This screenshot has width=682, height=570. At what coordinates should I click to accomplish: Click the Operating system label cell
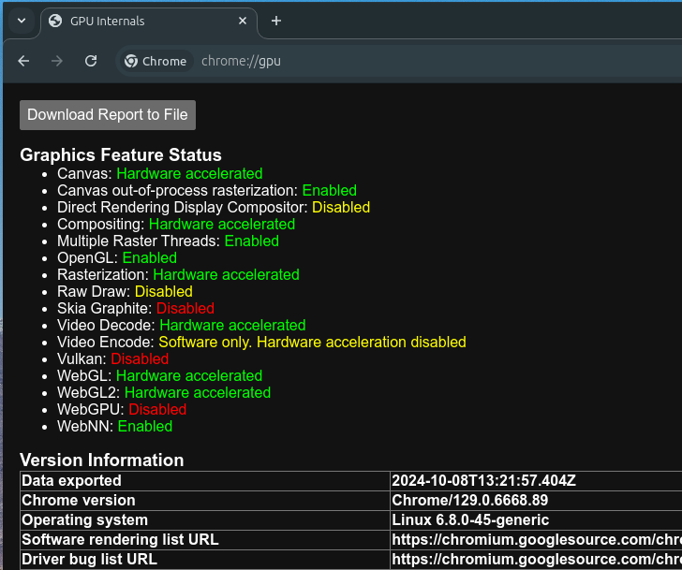click(205, 520)
